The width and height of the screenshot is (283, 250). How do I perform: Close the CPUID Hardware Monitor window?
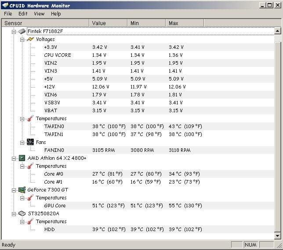click(278, 5)
